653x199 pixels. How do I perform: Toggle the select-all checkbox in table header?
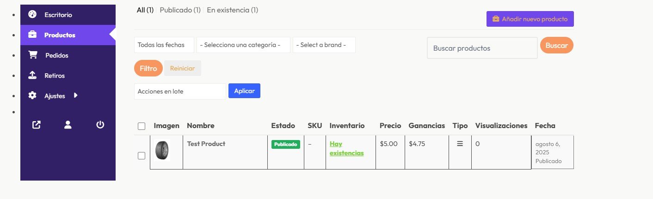pyautogui.click(x=142, y=126)
